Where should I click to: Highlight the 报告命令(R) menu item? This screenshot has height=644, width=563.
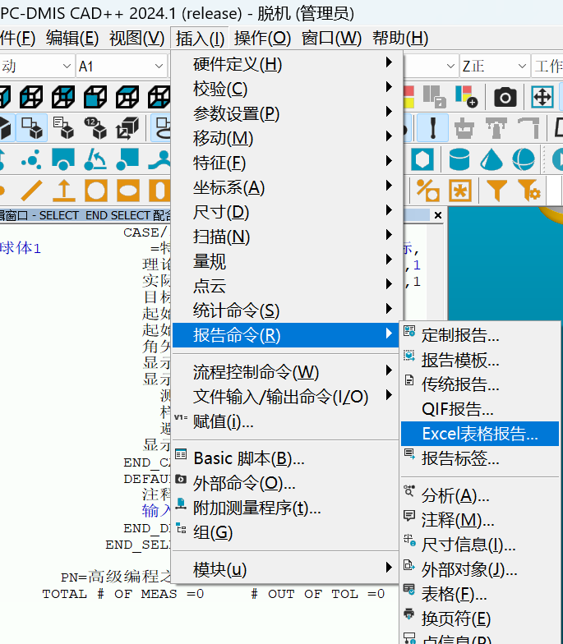[x=285, y=335]
